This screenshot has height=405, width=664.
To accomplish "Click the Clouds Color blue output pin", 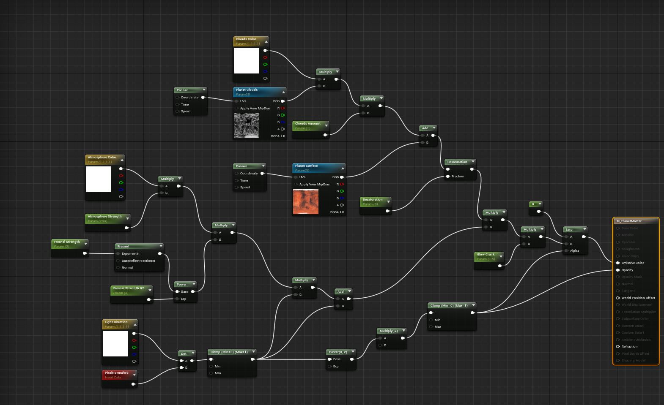I will pyautogui.click(x=265, y=71).
